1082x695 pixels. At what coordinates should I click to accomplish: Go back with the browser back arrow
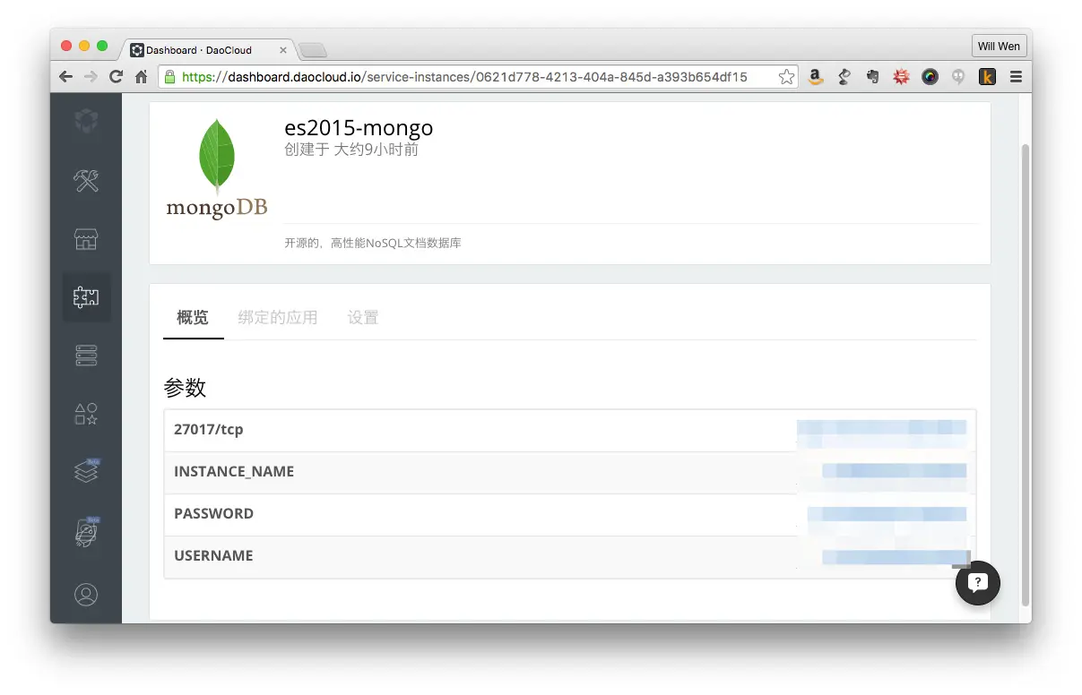pyautogui.click(x=65, y=77)
